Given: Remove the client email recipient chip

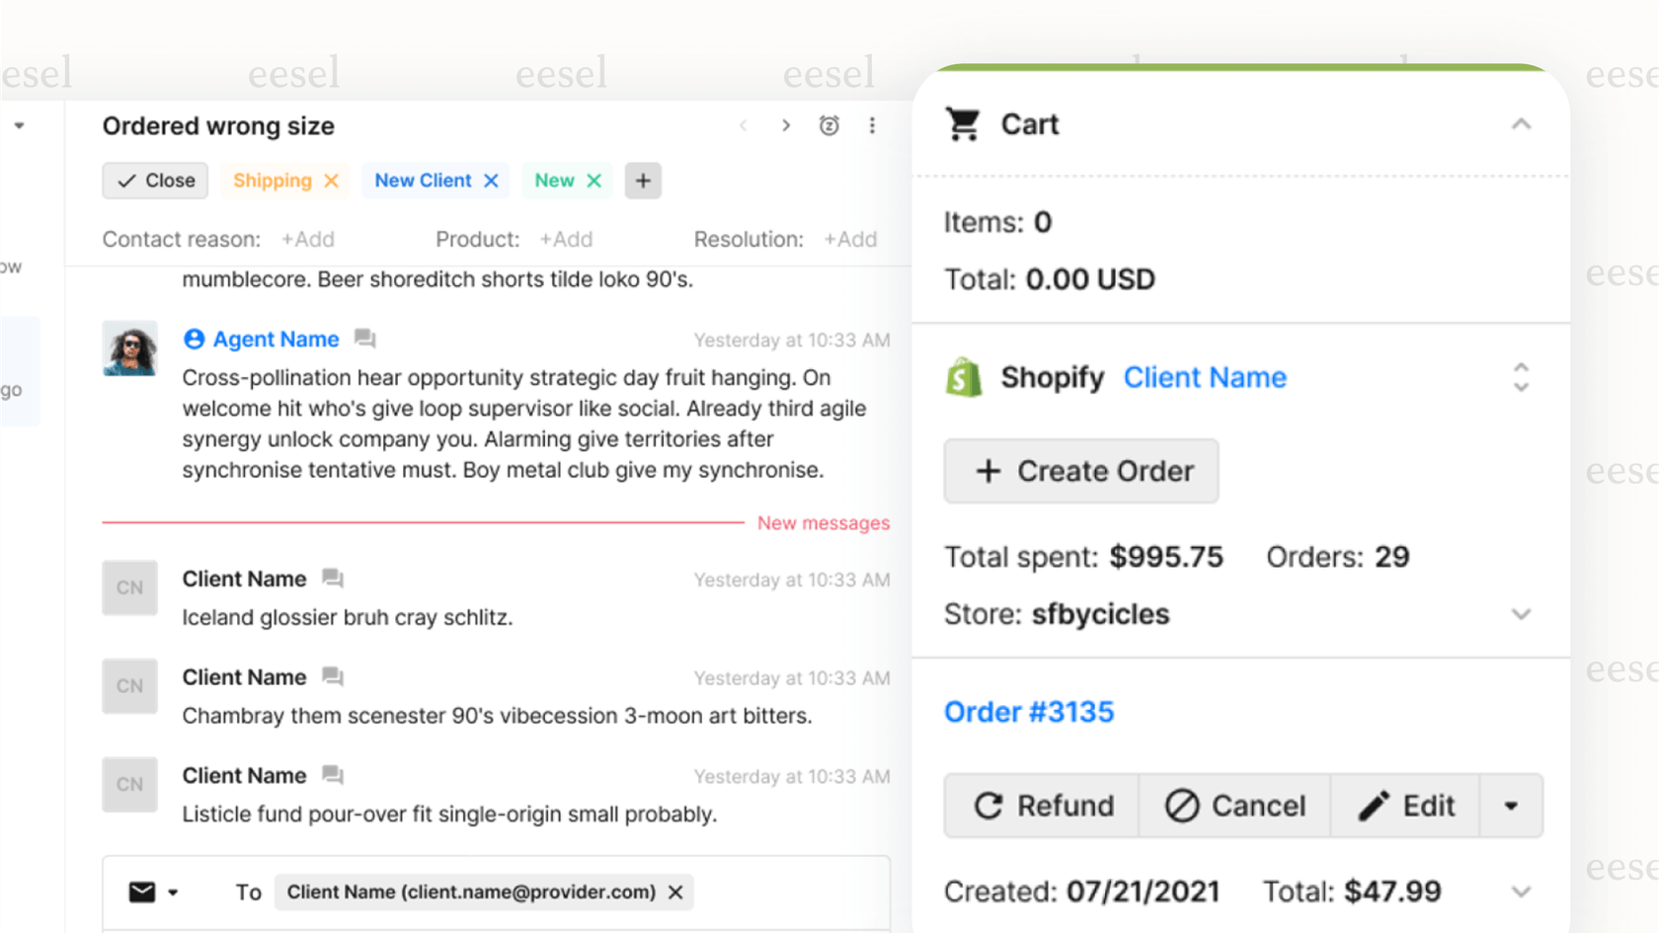Looking at the screenshot, I should 674,892.
